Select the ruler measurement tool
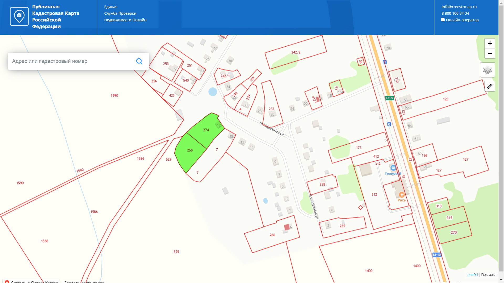This screenshot has height=283, width=504. click(x=490, y=86)
